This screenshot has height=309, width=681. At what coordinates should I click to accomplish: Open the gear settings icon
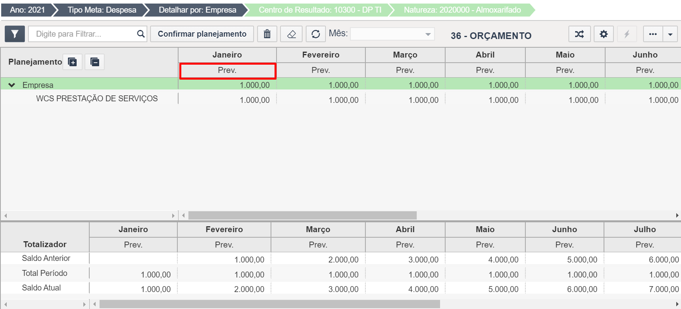(604, 34)
